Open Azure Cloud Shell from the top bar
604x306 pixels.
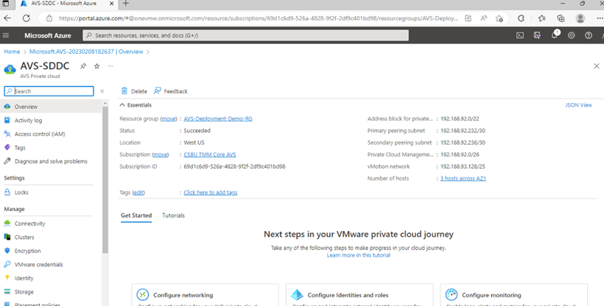(x=520, y=35)
